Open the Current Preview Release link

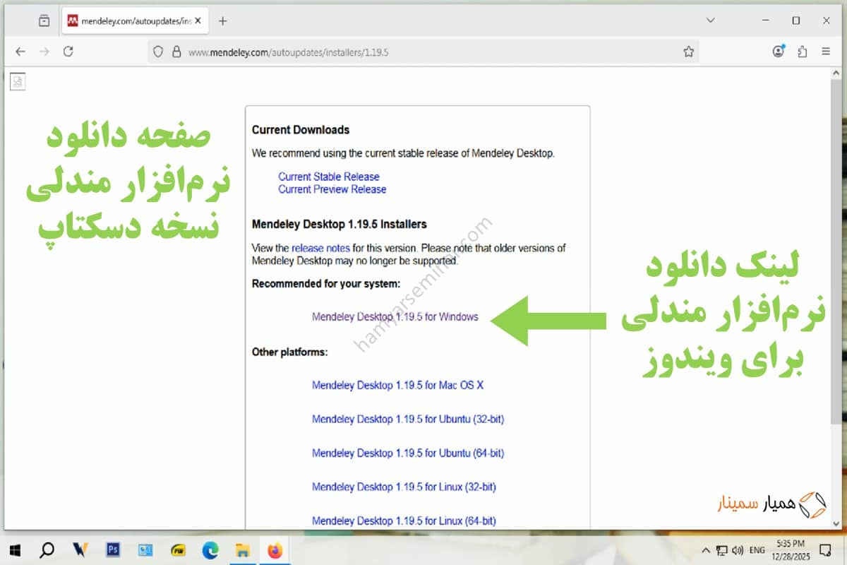[332, 189]
